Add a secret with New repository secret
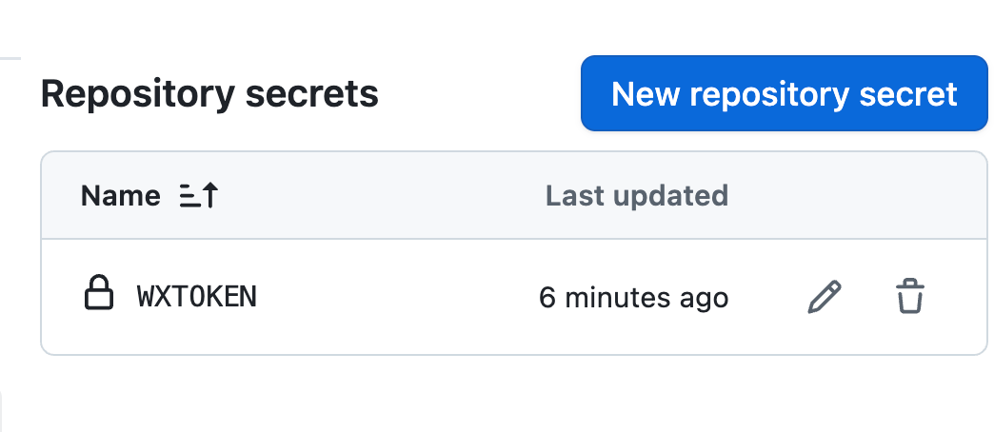Image resolution: width=994 pixels, height=432 pixels. click(784, 93)
